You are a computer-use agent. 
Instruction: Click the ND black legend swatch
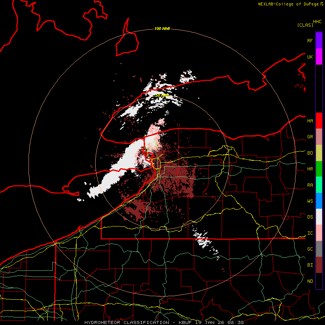pos(319,281)
